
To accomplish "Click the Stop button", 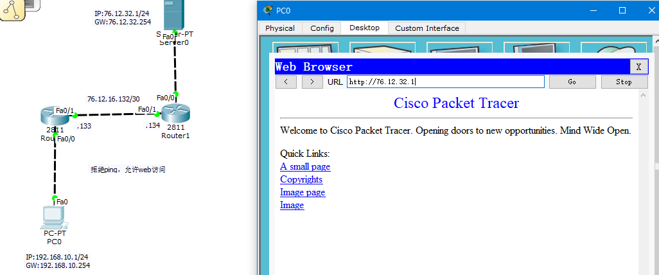I will pyautogui.click(x=624, y=82).
